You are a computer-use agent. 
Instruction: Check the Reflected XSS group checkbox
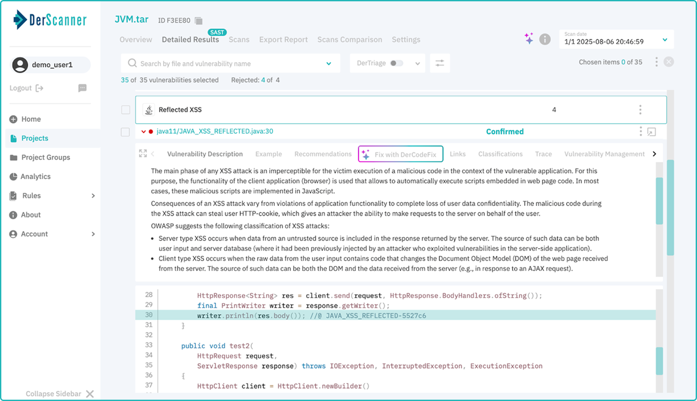[125, 109]
